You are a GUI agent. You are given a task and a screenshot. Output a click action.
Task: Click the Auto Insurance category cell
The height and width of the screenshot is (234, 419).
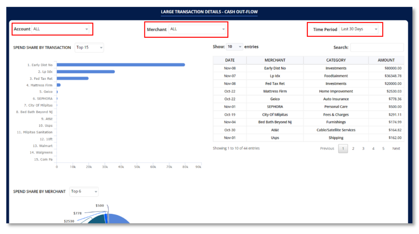[x=336, y=99]
